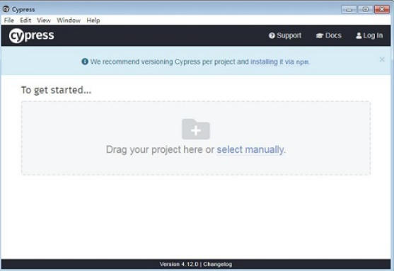Open the Support link
394x271 pixels.
pyautogui.click(x=285, y=35)
